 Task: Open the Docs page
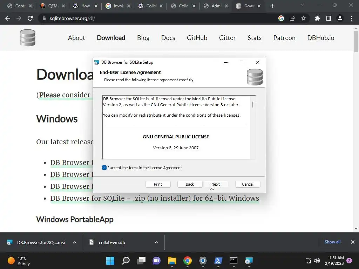click(168, 38)
